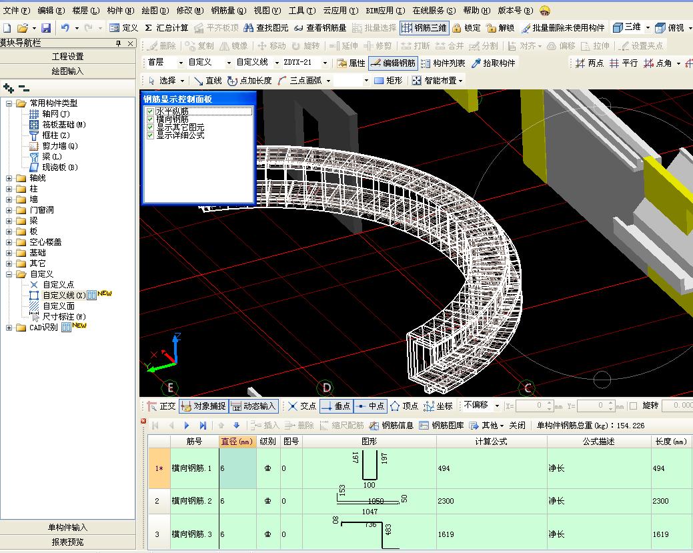The width and height of the screenshot is (693, 553).
Task: Toggle 动态输入 dynamic input
Action: pos(253,406)
